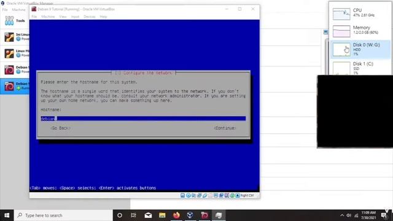Screen dimensions: 393x221
Task: Click the Hostname input field
Action: coord(143,118)
